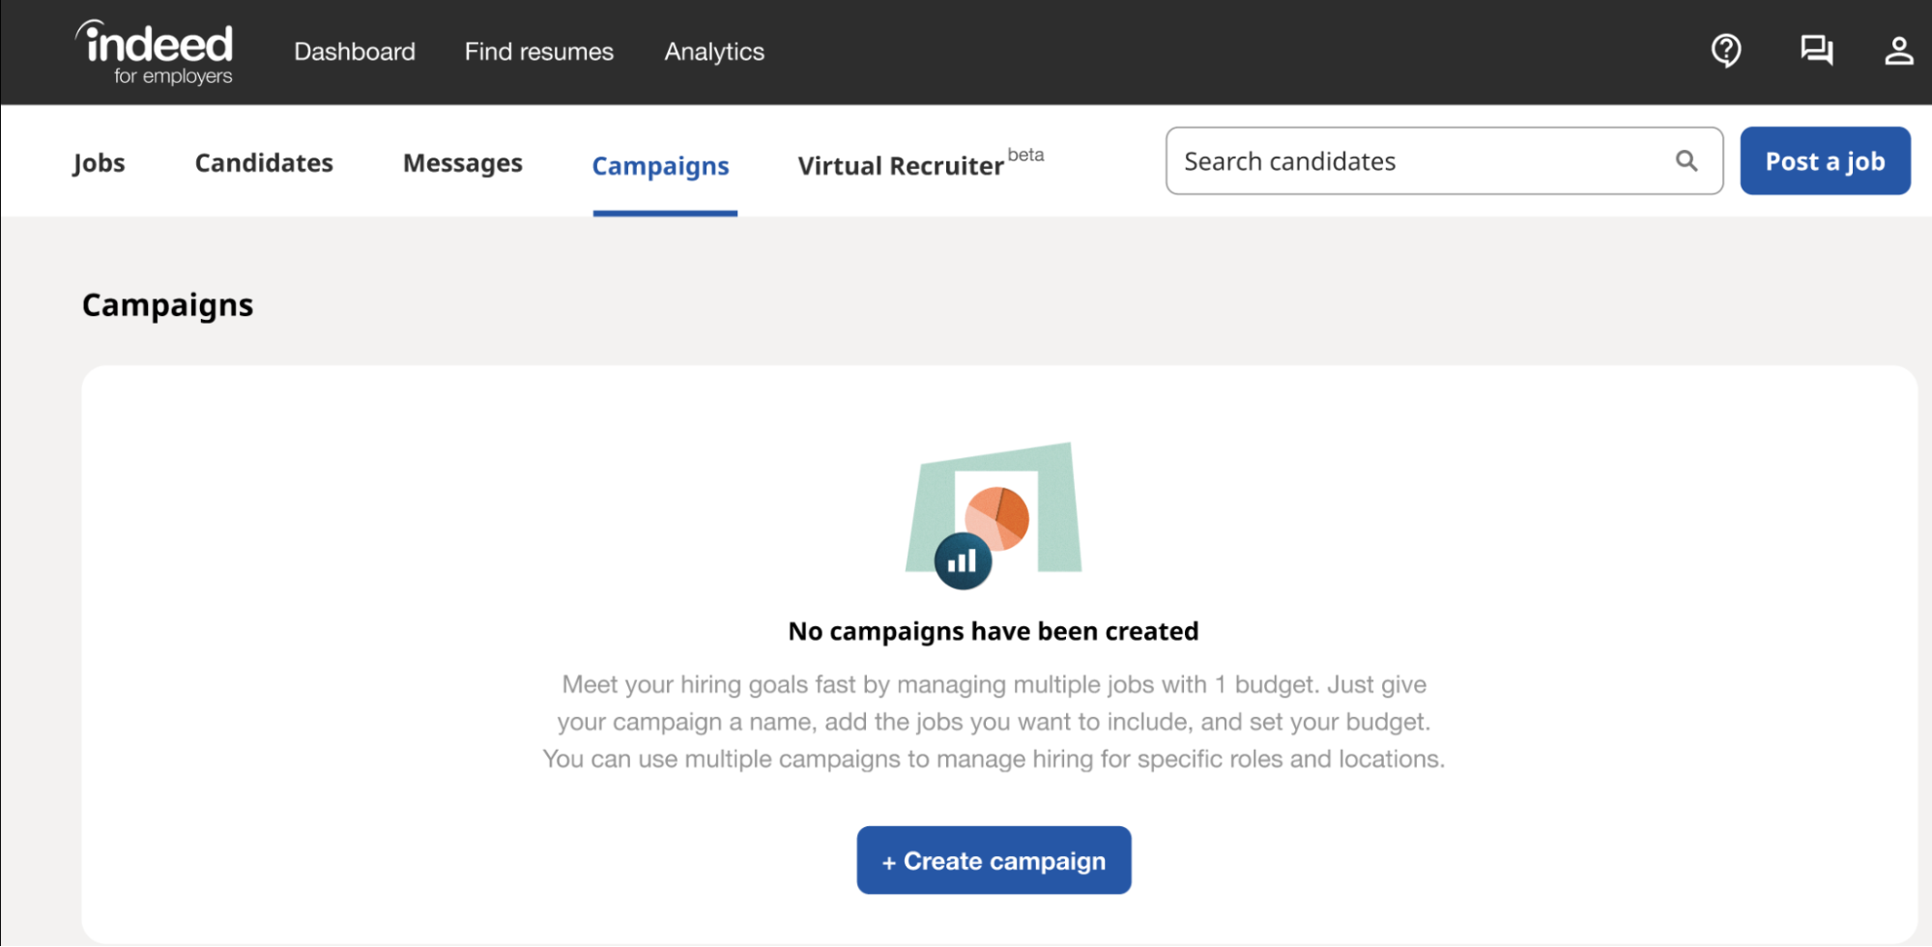This screenshot has width=1932, height=947.
Task: Open Analytics in the top navigation
Action: [x=714, y=52]
